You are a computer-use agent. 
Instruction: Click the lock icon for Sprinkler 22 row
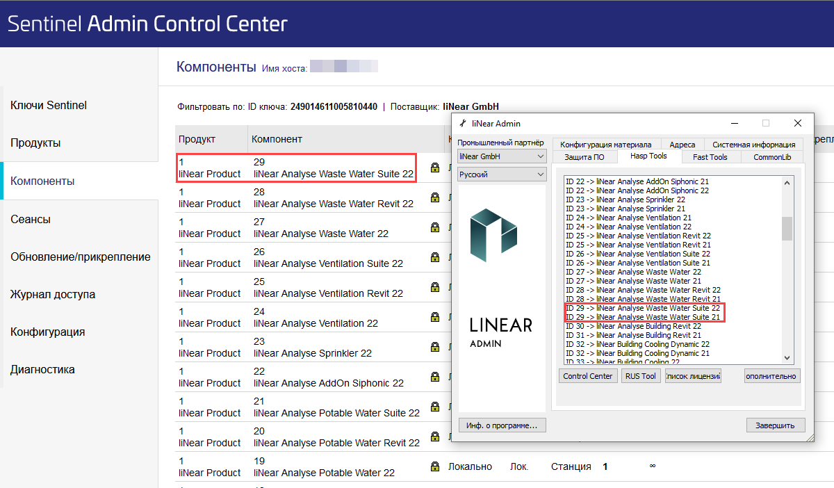coord(435,347)
